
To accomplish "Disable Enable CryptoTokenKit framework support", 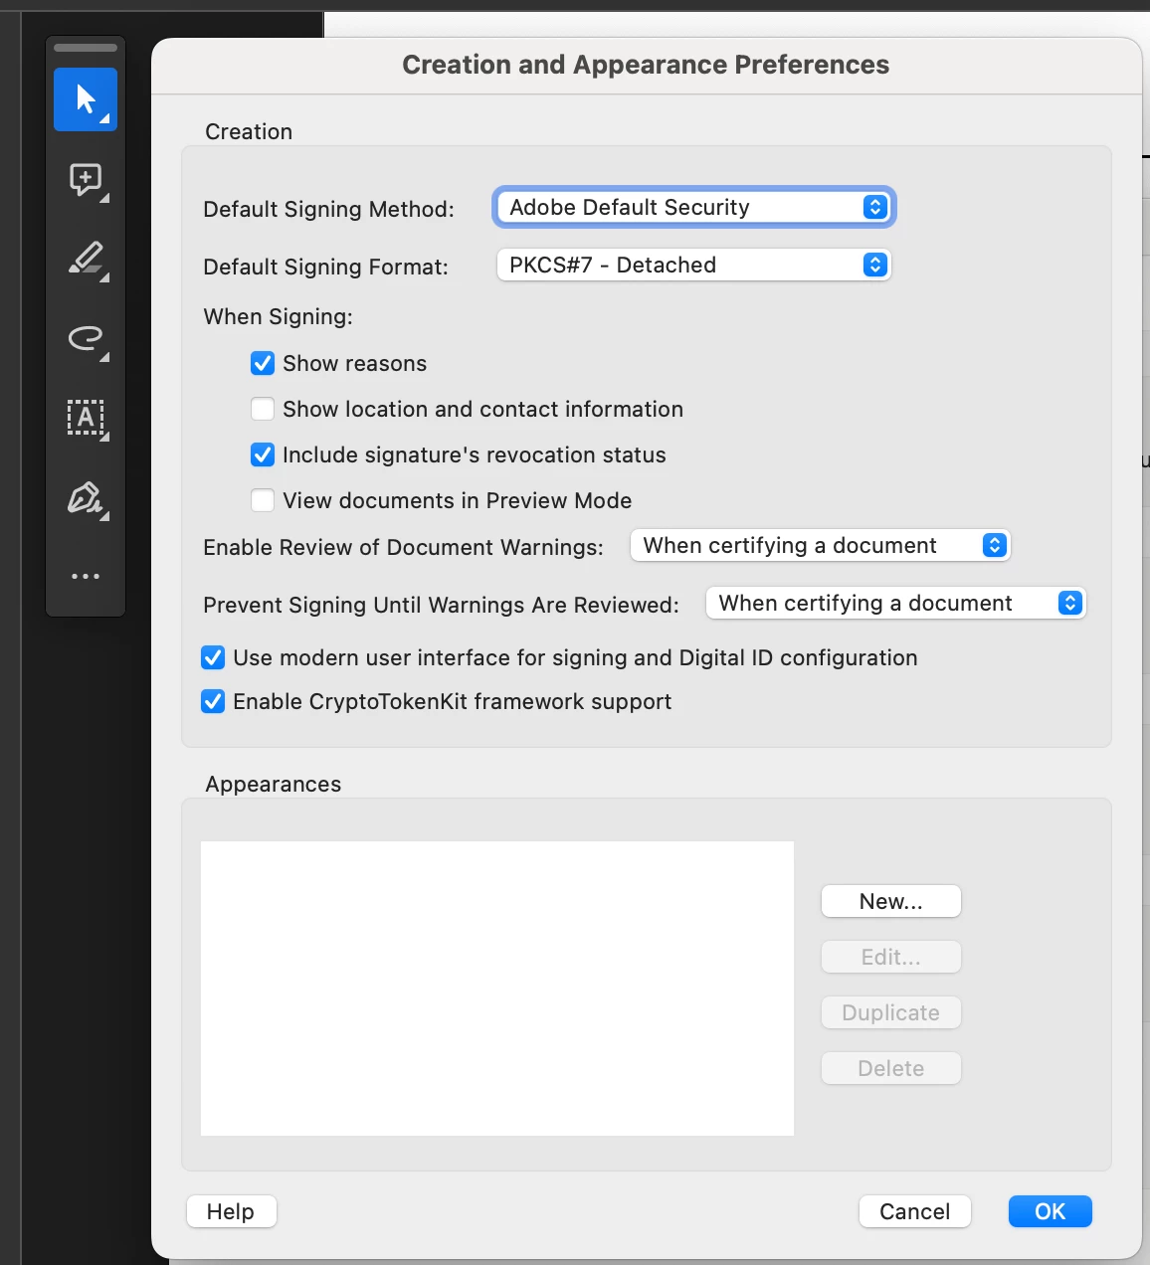I will (x=213, y=701).
